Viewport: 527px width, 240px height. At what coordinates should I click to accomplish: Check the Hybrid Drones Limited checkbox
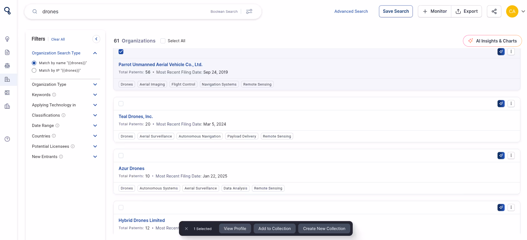[121, 207]
